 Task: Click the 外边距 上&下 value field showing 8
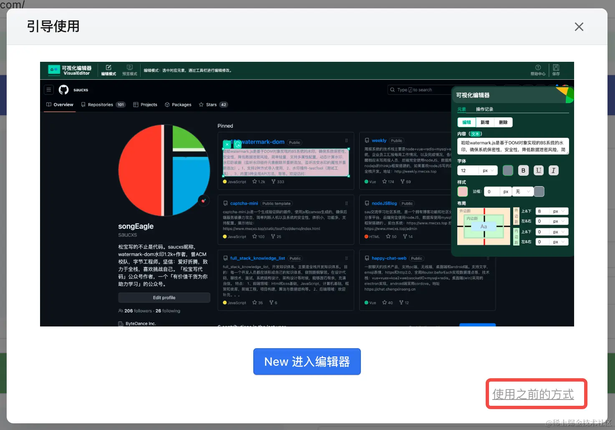[542, 211]
